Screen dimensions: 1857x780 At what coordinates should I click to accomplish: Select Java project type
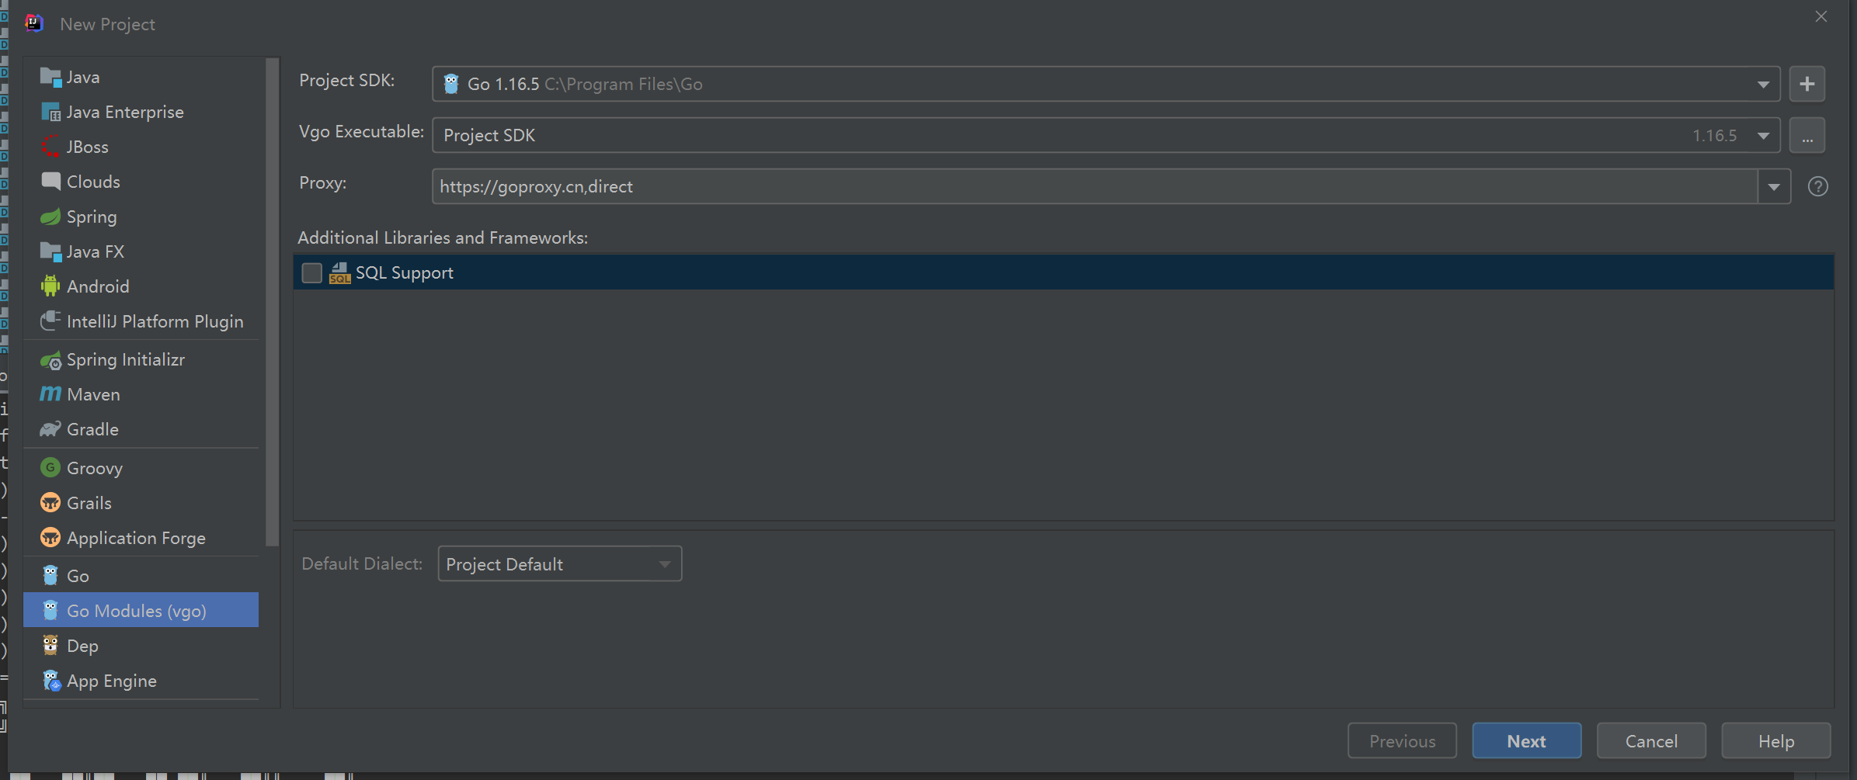(141, 77)
